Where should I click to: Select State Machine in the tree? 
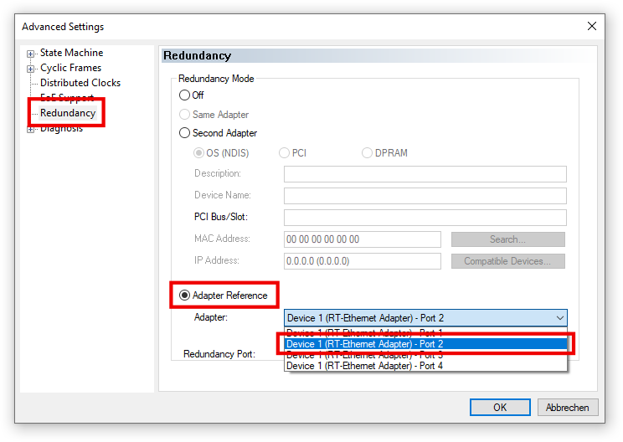(x=71, y=53)
